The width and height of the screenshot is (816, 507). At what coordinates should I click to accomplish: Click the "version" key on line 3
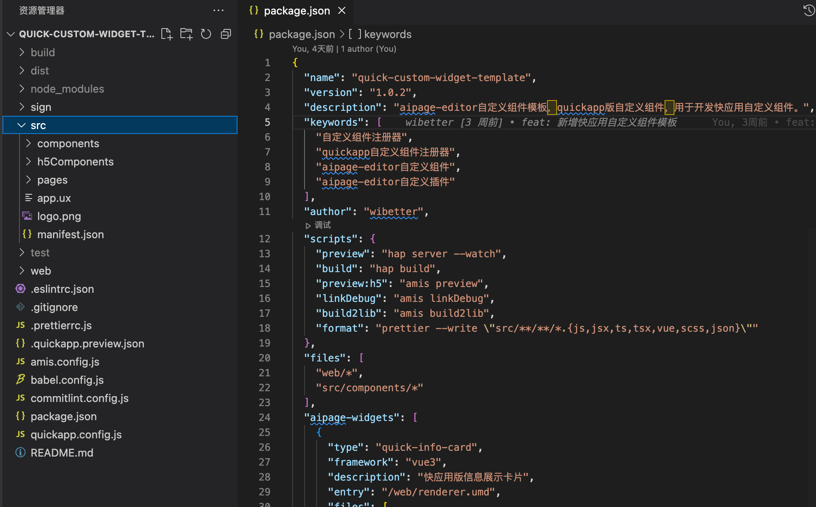(331, 92)
